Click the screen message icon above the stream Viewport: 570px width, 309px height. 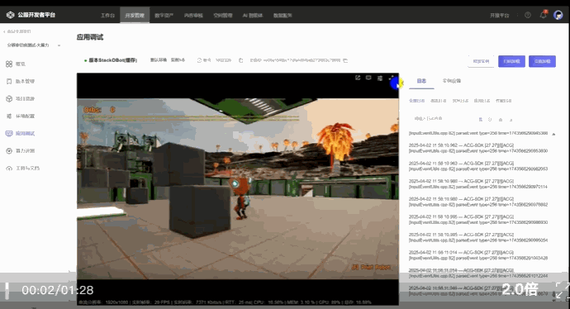click(368, 78)
